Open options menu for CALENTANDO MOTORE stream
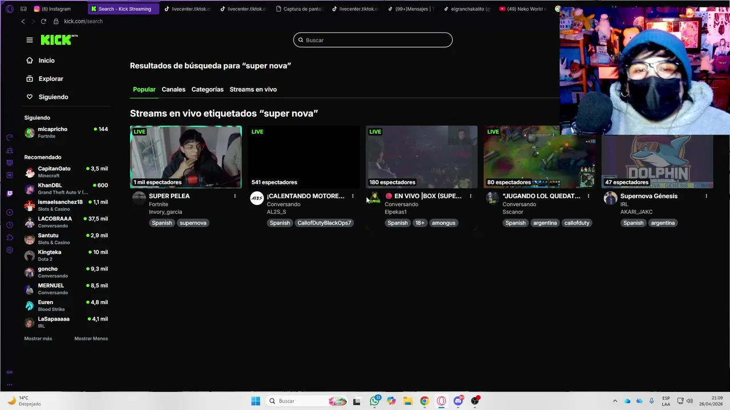This screenshot has width=730, height=410. pyautogui.click(x=353, y=196)
